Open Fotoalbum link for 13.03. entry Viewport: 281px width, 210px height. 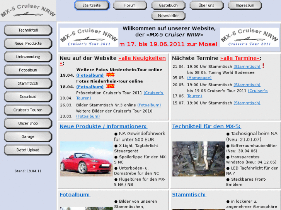point(88,116)
